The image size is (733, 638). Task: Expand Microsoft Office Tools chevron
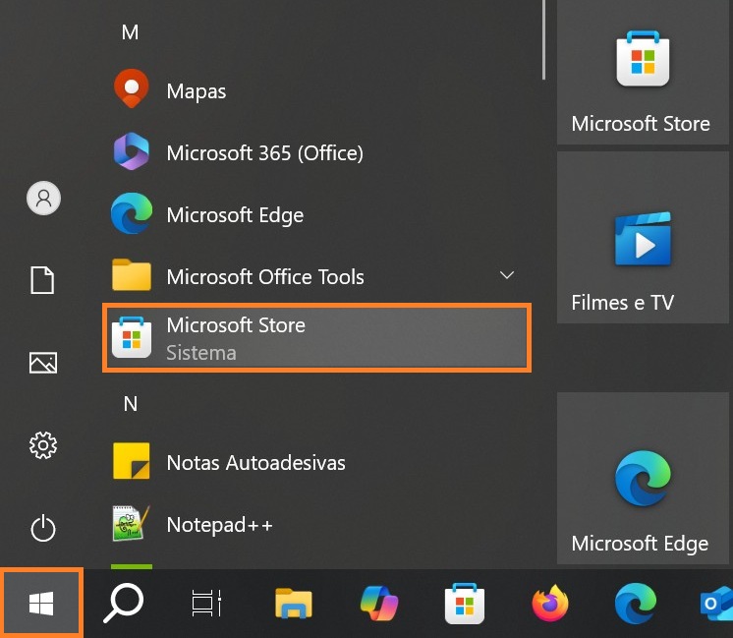[507, 275]
